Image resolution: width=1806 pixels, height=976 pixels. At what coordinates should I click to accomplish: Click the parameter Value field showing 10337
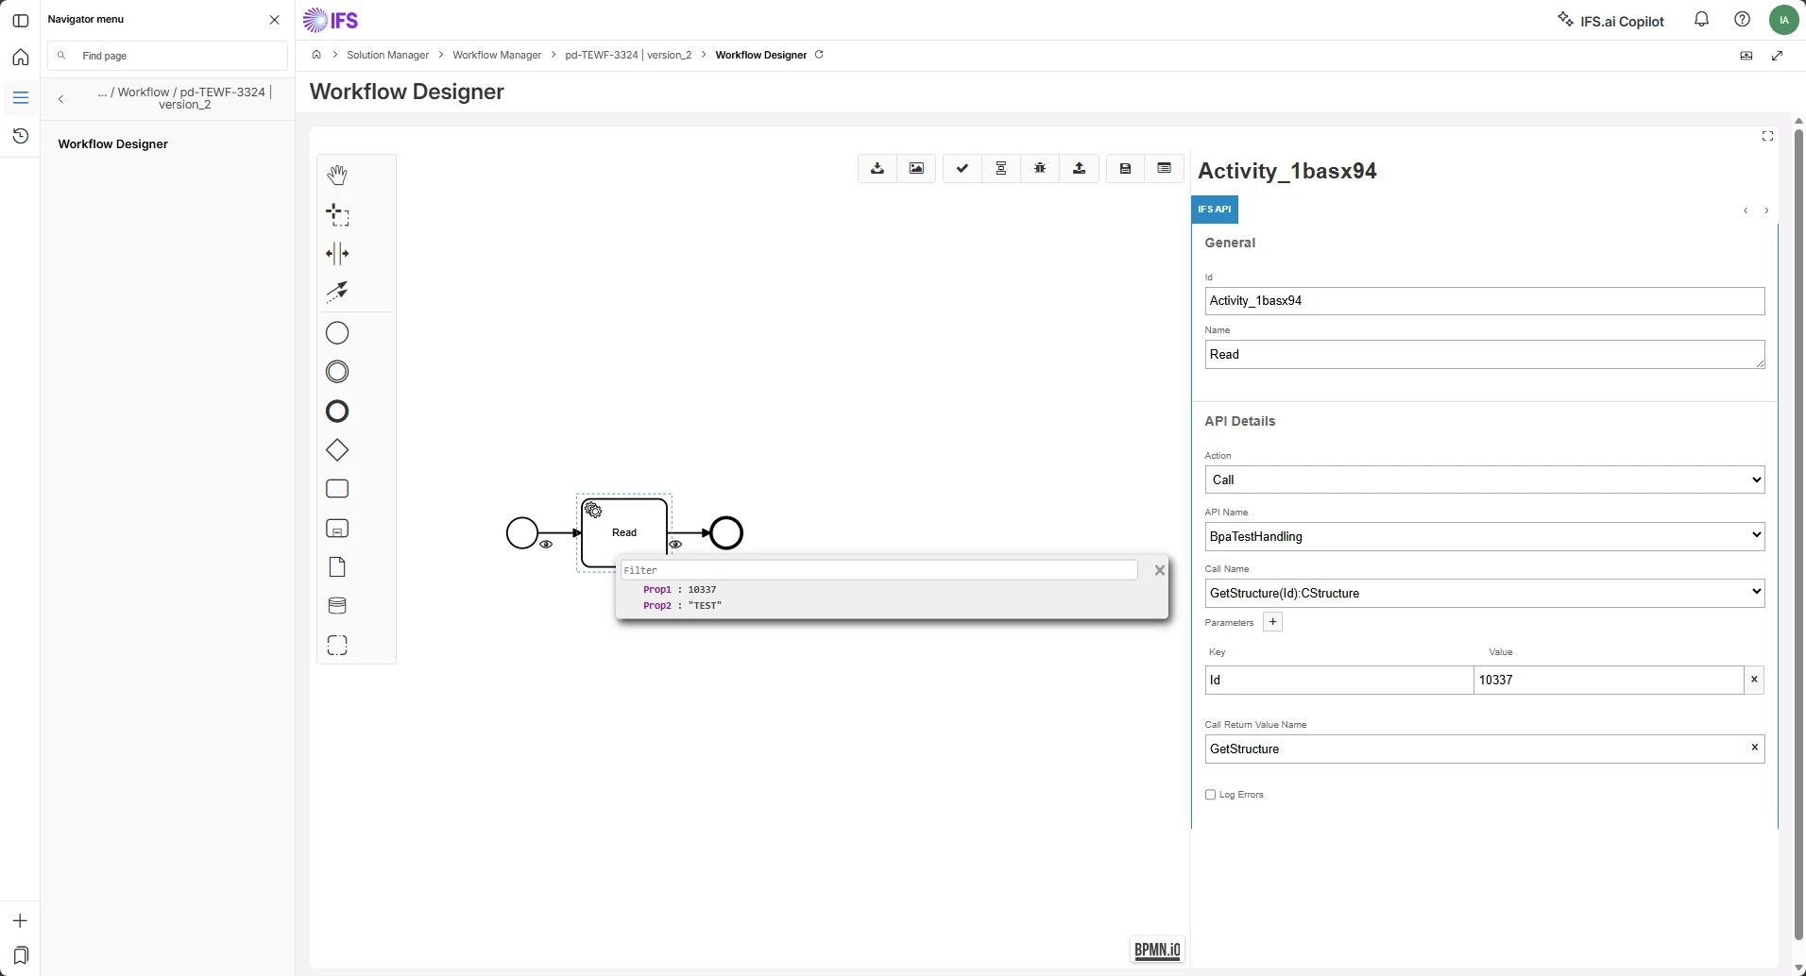coord(1609,680)
